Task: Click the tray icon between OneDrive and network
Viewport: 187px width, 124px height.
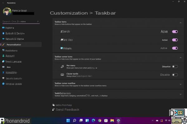Action: click(x=161, y=121)
